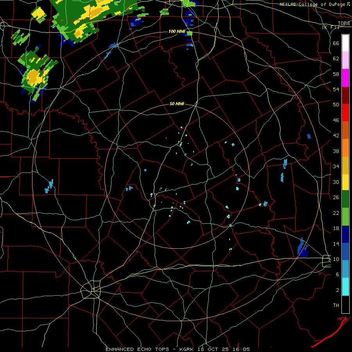Click the navy blue legend swatch
Image resolution: width=352 pixels, height=352 pixels.
(345, 234)
